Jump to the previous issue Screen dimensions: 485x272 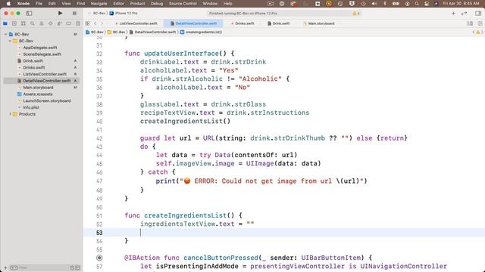pos(473,32)
